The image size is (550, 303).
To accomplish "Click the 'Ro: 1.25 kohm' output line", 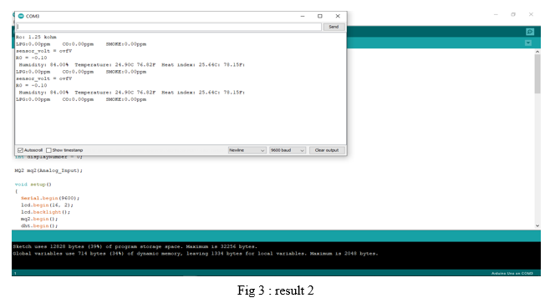I will pyautogui.click(x=36, y=37).
